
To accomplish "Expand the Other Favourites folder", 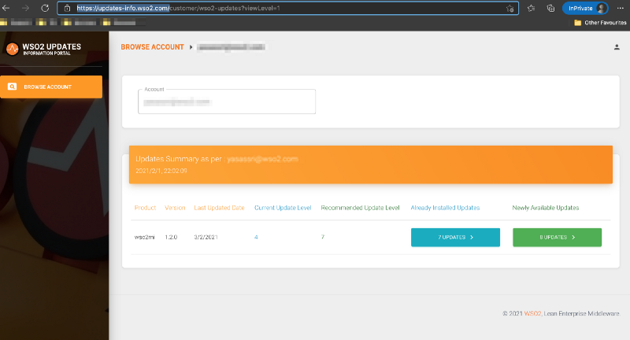I will pyautogui.click(x=600, y=23).
